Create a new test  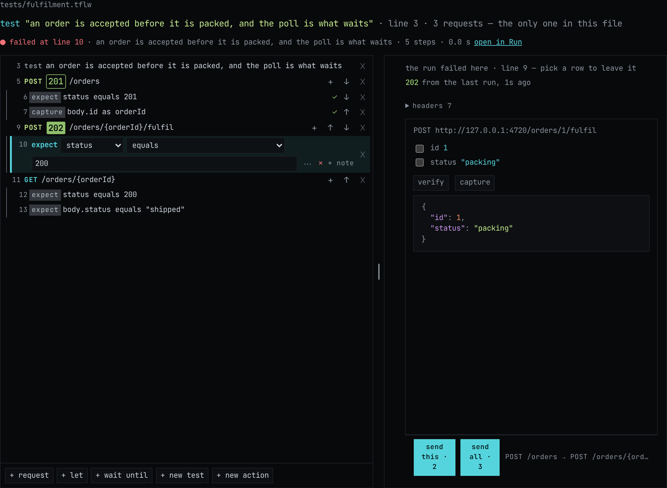click(182, 475)
